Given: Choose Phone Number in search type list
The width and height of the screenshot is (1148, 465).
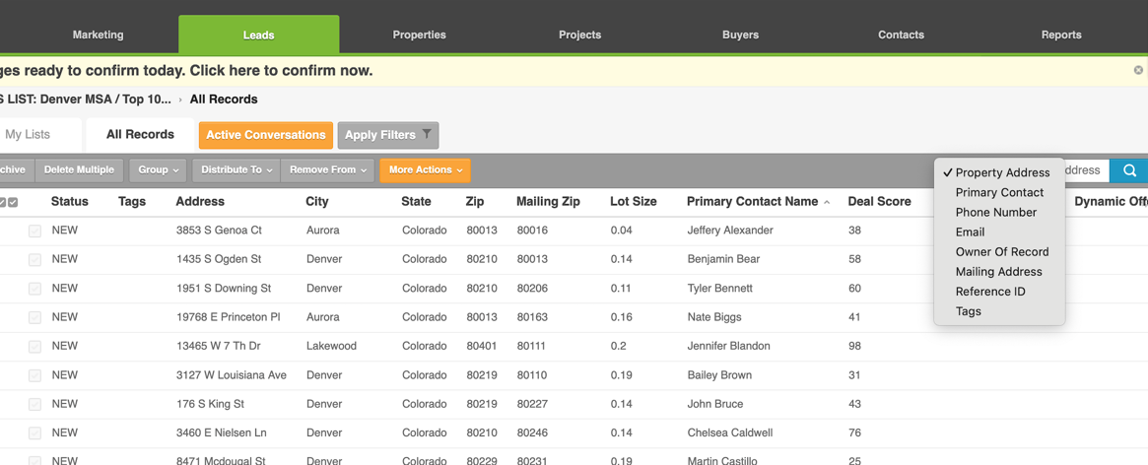Looking at the screenshot, I should point(999,213).
